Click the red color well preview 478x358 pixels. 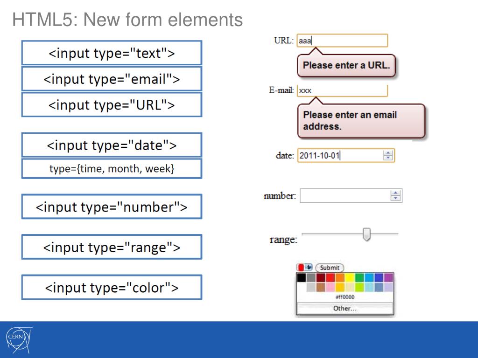(x=301, y=267)
